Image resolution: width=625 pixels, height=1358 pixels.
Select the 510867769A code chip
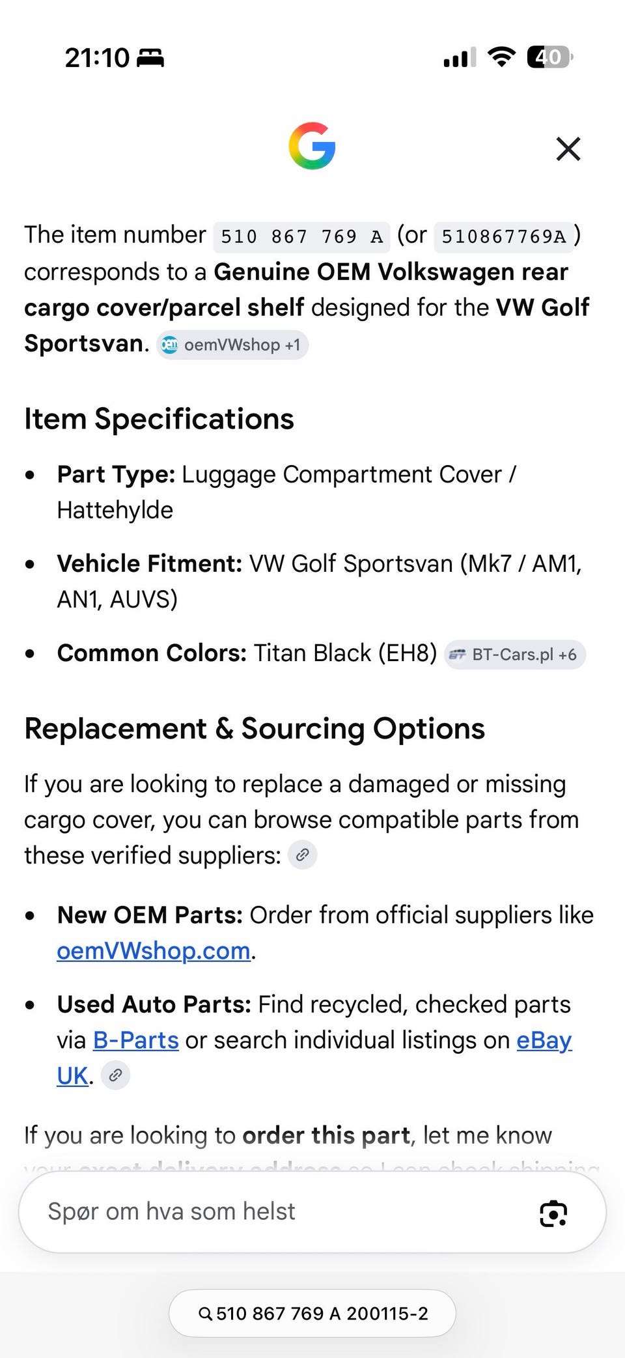[504, 236]
